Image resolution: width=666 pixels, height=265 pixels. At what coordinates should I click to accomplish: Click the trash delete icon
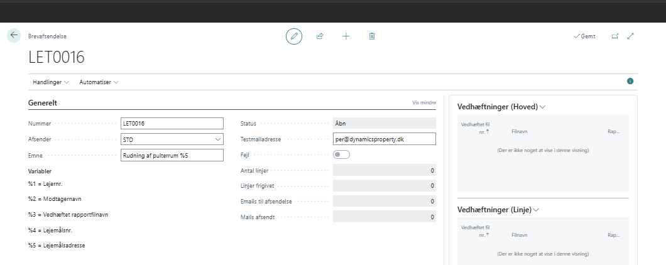372,36
